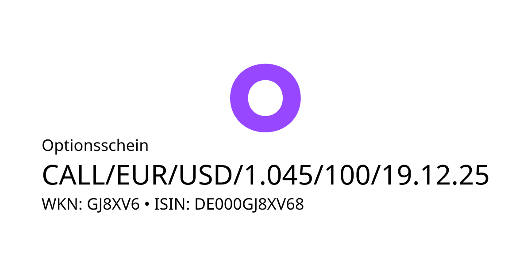This screenshot has height=278, width=531.
Task: Click the bottom arc of the purple ring
Action: tap(265, 124)
